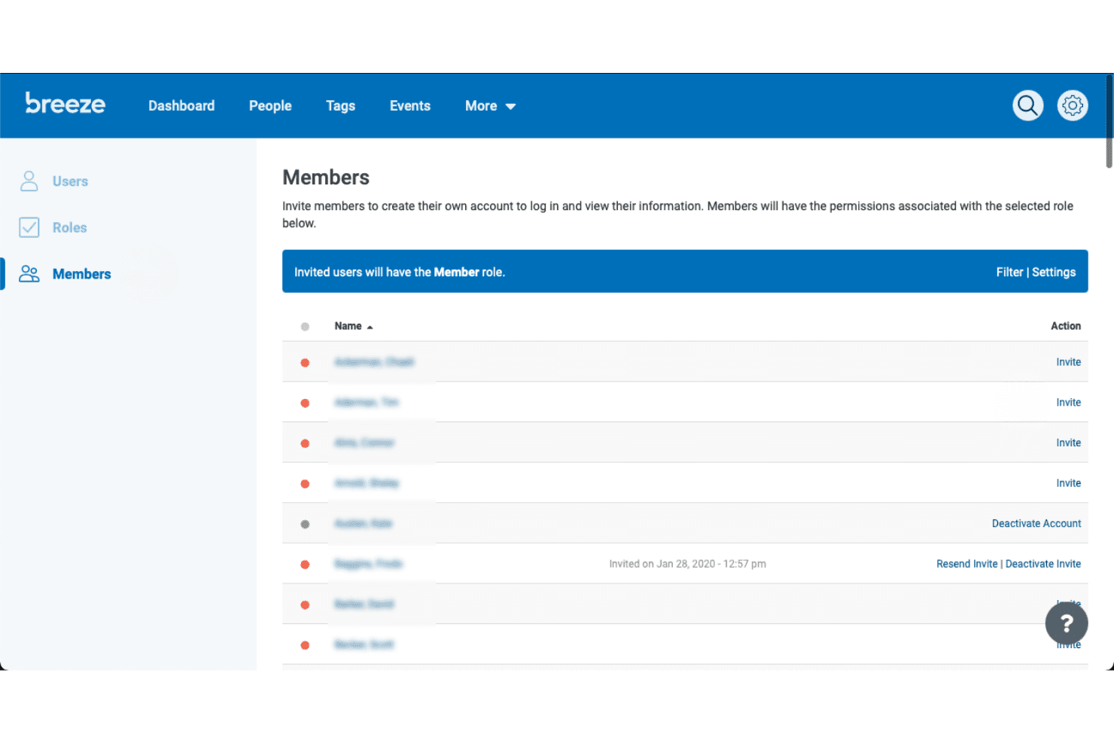Click the Deactivate Invite link
The image size is (1114, 743).
tap(1043, 564)
